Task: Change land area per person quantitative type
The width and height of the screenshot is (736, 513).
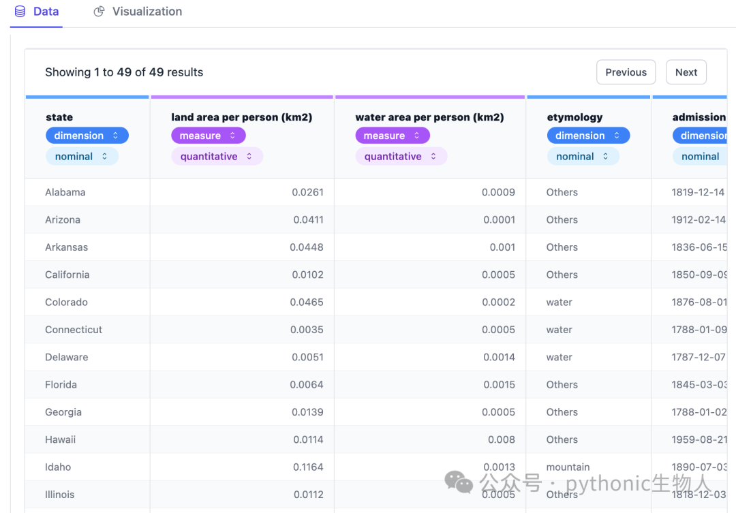Action: (217, 156)
